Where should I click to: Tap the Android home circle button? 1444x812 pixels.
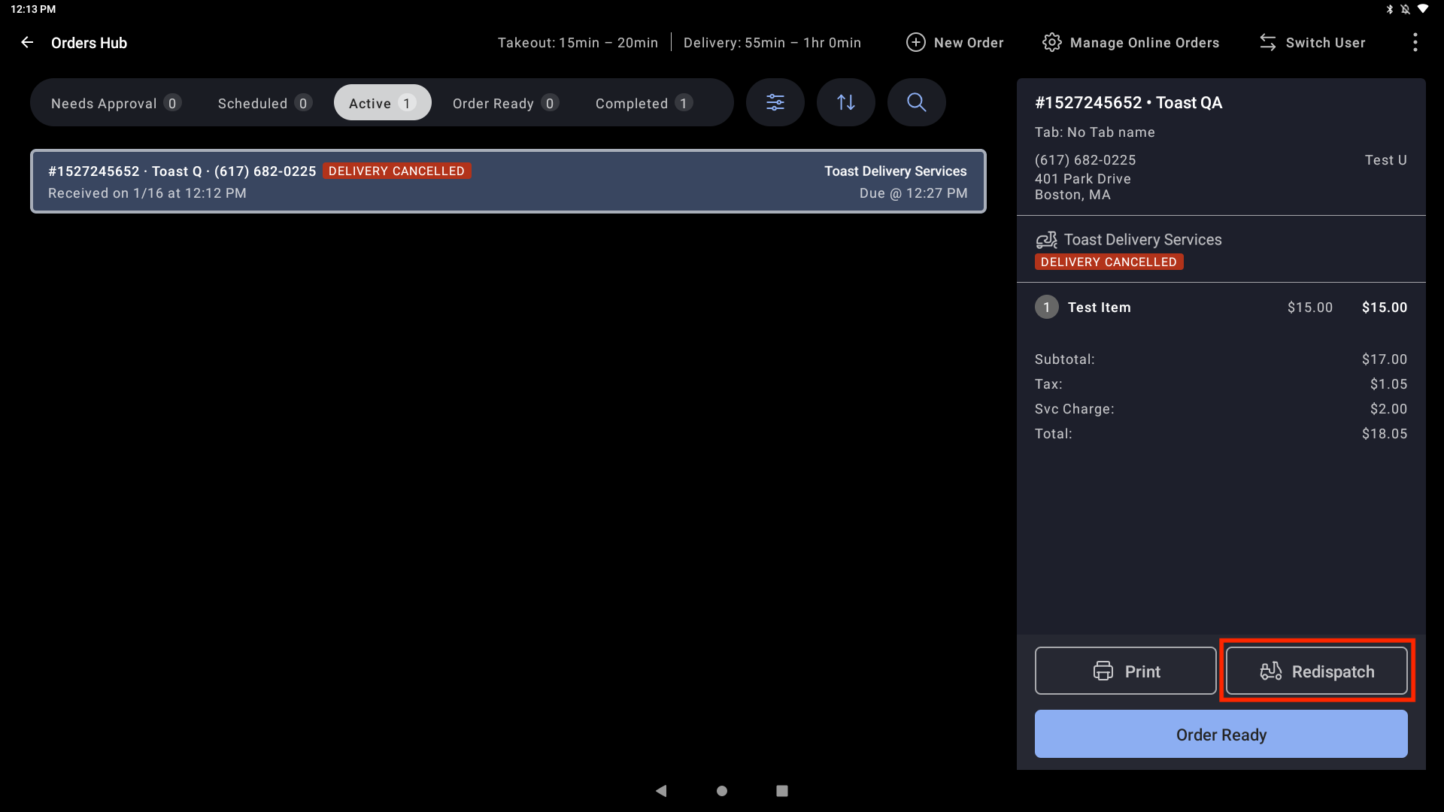[721, 791]
